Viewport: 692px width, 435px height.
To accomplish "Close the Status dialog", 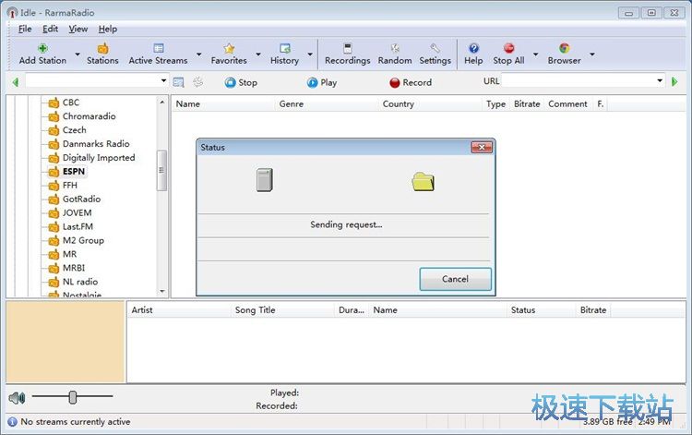I will (x=482, y=147).
